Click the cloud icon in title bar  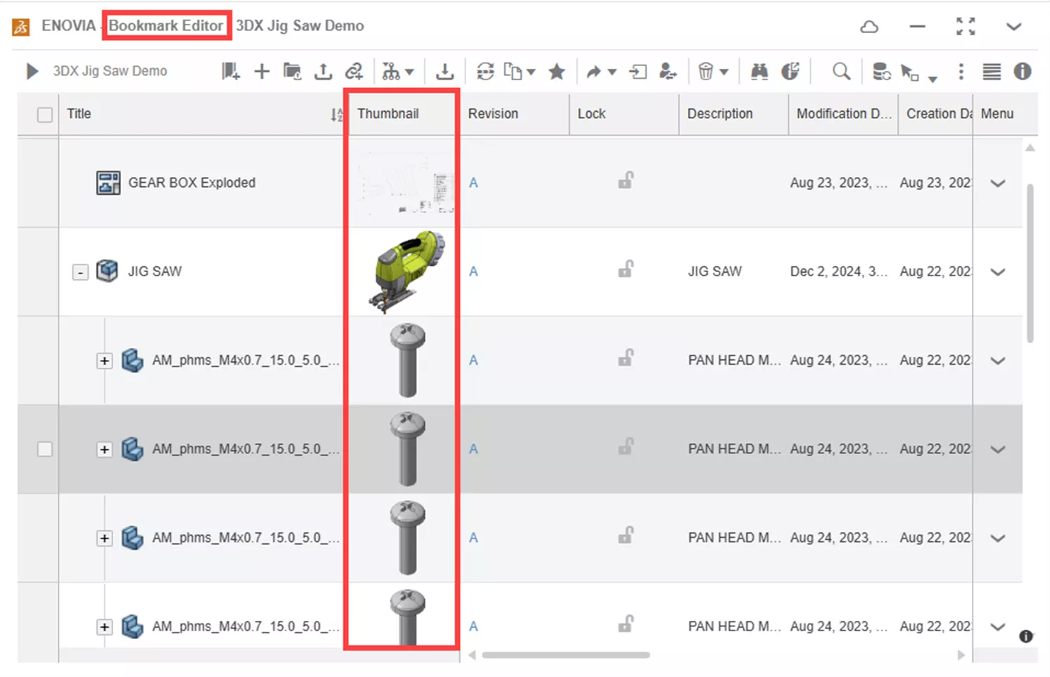[870, 27]
